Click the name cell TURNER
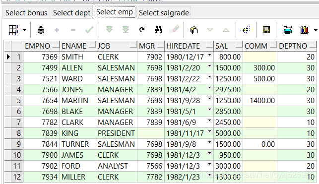Screen dimensions: 319x184 pyautogui.click(x=78, y=144)
